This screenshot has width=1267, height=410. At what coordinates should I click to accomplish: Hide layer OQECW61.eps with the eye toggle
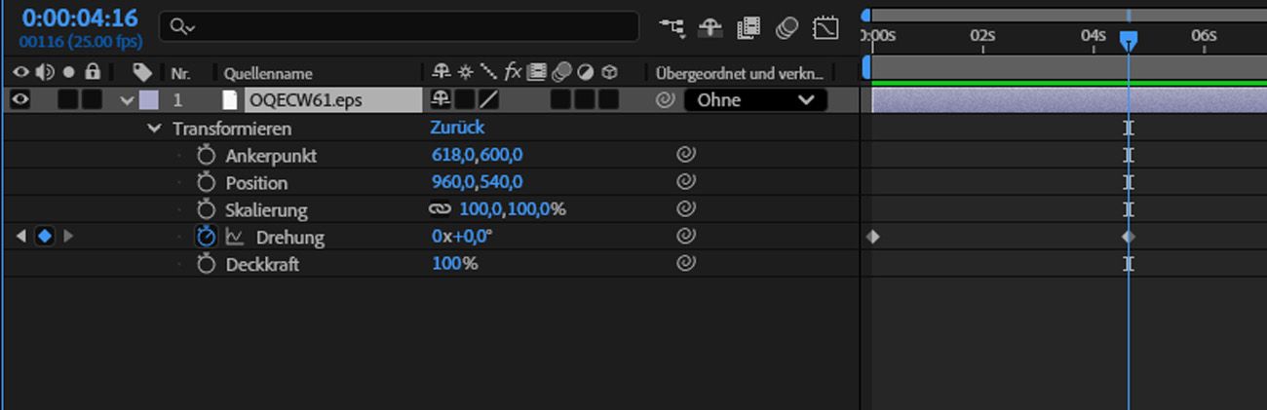[x=20, y=99]
